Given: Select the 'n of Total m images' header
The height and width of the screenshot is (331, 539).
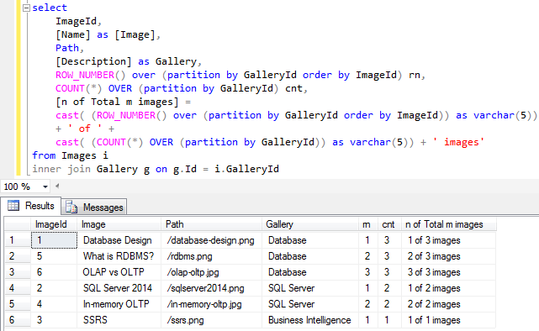Looking at the screenshot, I should [x=448, y=224].
